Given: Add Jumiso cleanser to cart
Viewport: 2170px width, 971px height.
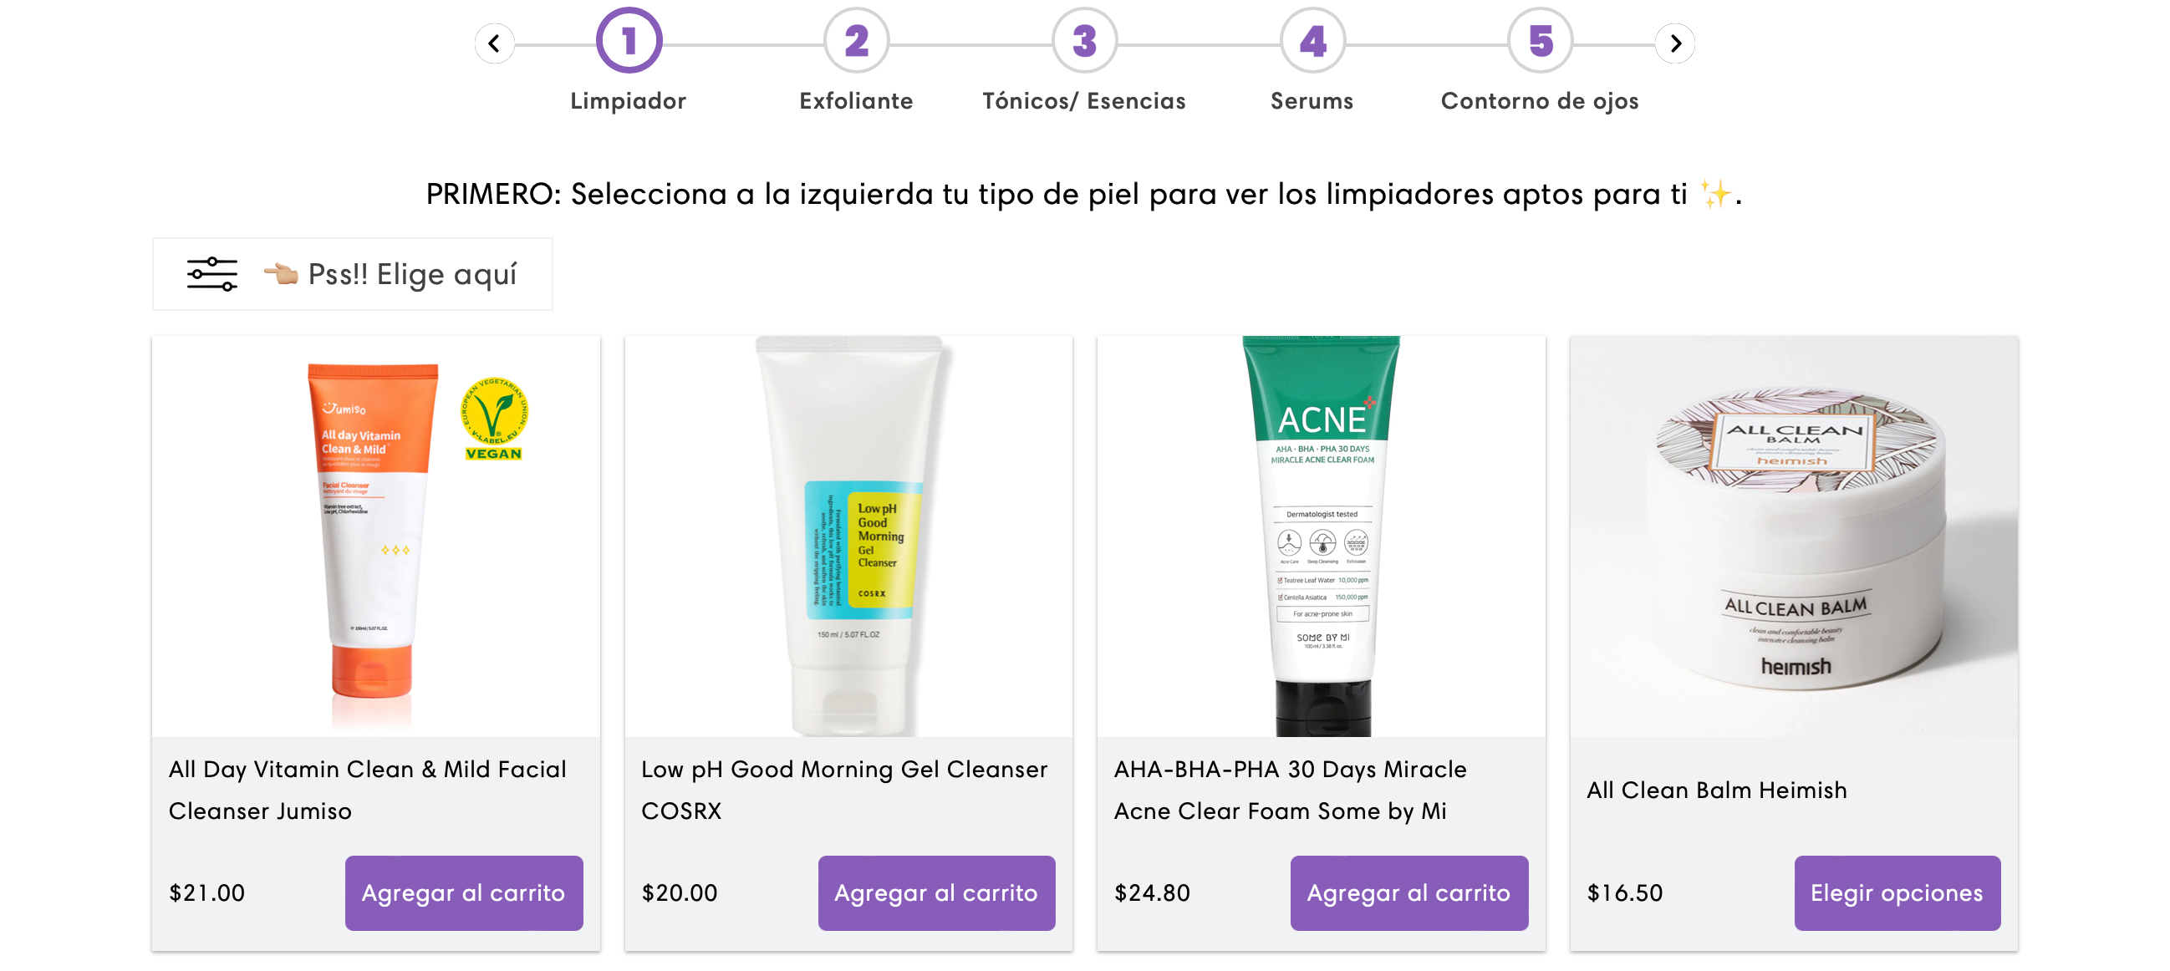Looking at the screenshot, I should 463,892.
